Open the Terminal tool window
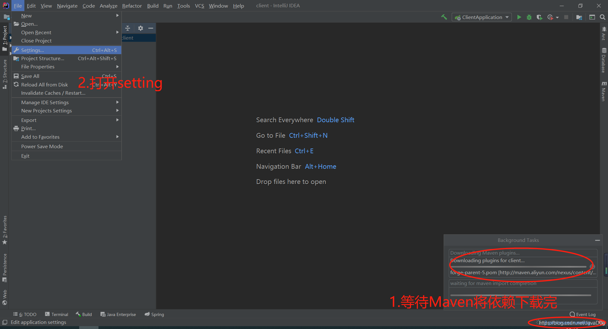Screen dimensions: 608x329 pyautogui.click(x=57, y=314)
